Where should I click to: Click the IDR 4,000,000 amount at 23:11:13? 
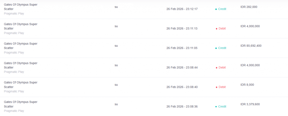click(x=250, y=26)
